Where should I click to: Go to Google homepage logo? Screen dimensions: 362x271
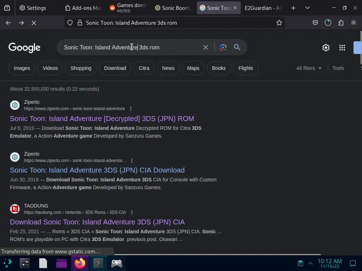[24, 48]
